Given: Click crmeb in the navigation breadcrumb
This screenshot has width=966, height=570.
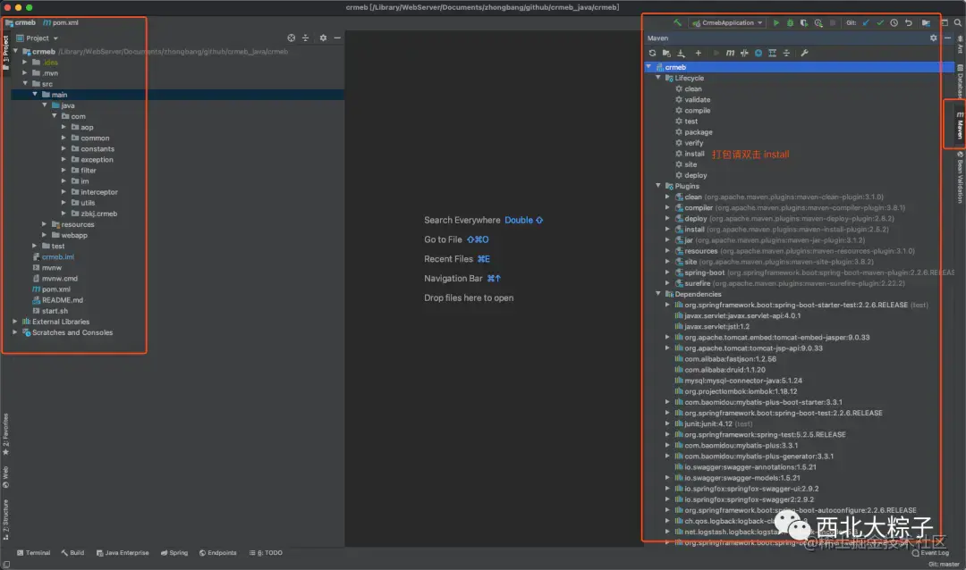Looking at the screenshot, I should [21, 22].
